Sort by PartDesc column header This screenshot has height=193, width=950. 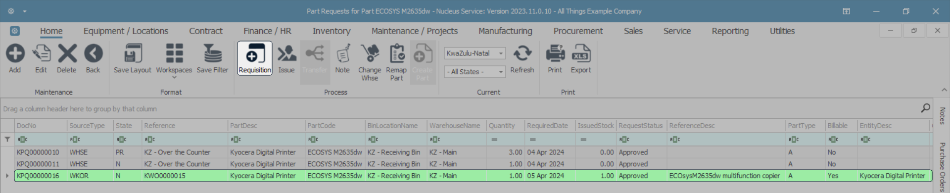[266, 126]
